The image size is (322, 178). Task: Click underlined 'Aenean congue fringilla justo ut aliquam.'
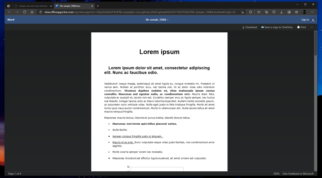point(138,136)
